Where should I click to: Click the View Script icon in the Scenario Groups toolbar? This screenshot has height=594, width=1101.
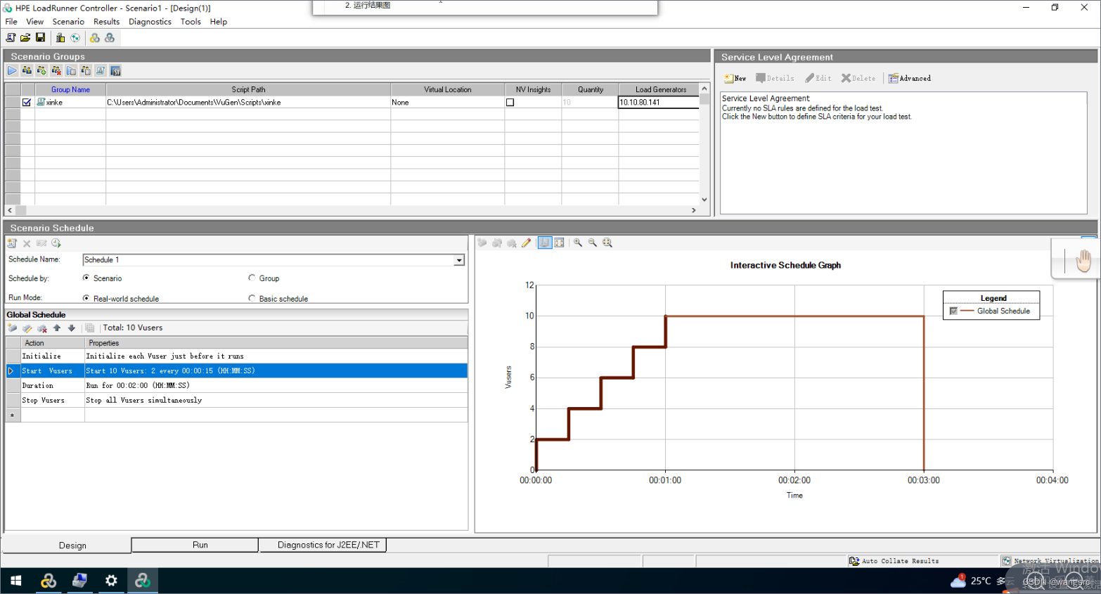[x=101, y=70]
